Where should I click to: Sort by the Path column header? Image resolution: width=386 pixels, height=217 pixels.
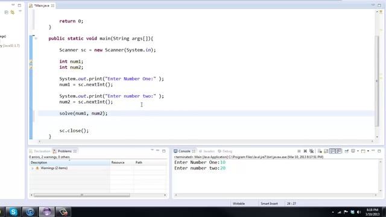click(x=151, y=162)
